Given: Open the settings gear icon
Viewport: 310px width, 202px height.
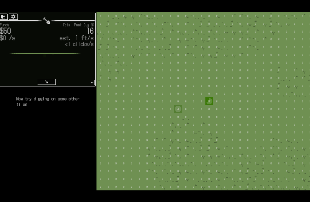Looking at the screenshot, I should coord(13,17).
